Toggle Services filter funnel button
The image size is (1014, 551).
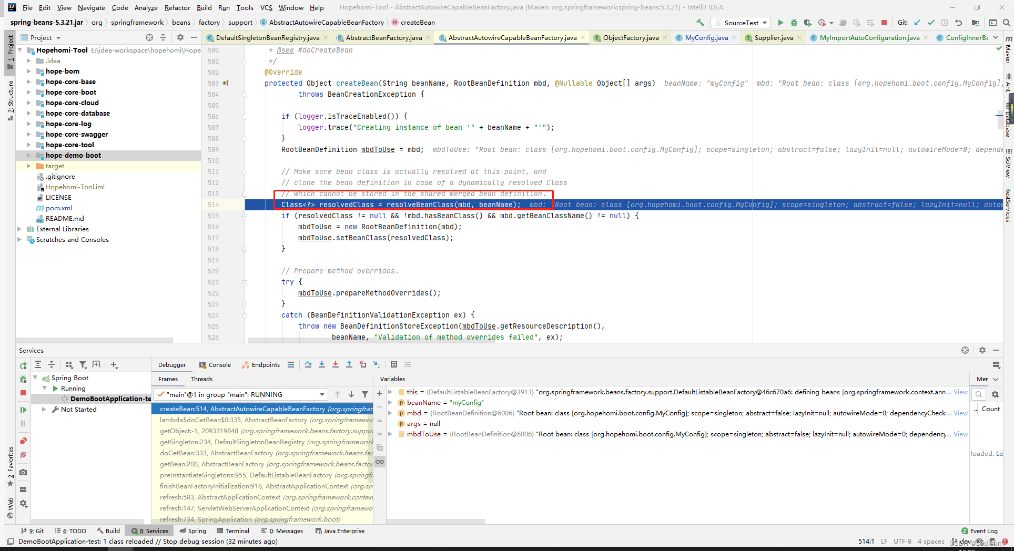coord(83,364)
